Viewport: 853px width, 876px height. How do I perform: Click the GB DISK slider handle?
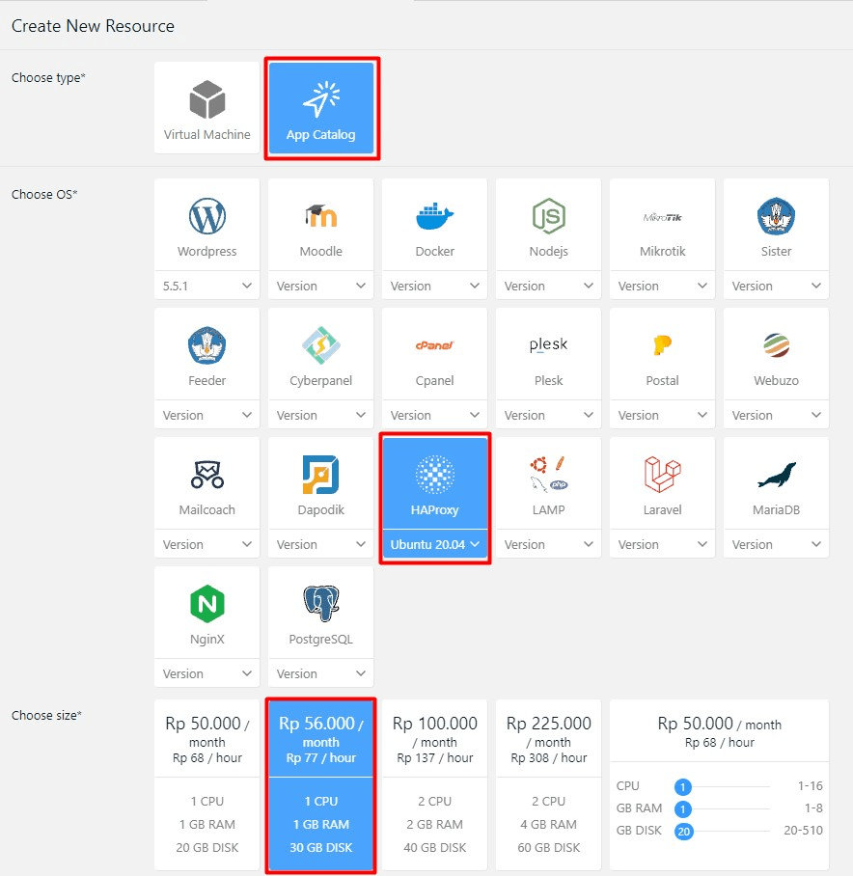tap(684, 831)
